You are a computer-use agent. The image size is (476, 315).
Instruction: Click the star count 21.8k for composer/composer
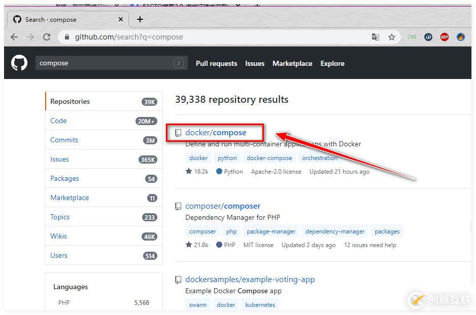197,245
